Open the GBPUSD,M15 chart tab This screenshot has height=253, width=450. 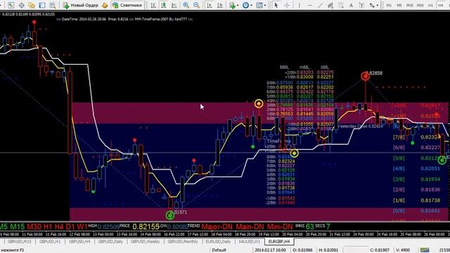tap(19, 242)
